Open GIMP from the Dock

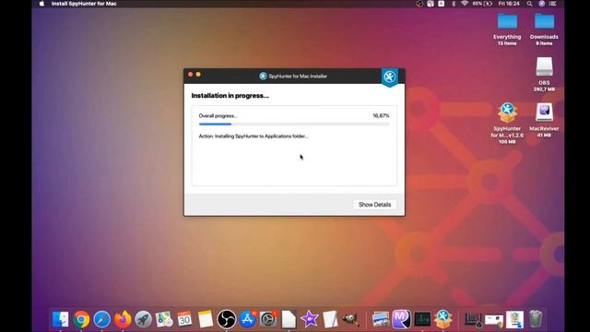point(350,319)
